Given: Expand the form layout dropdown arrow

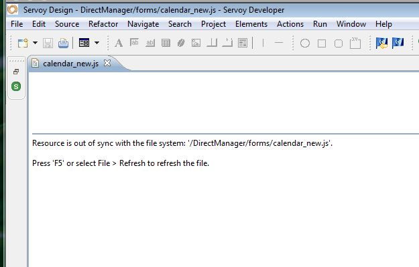Looking at the screenshot, I should tap(97, 43).
